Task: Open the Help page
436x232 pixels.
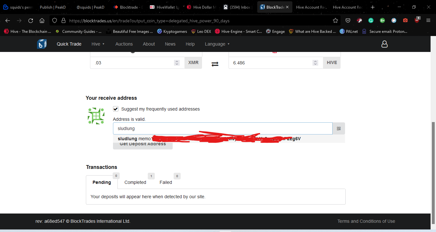Action: click(x=190, y=44)
